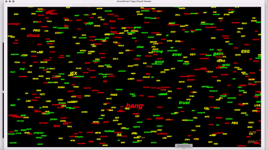This screenshot has height=150, width=268.
Task: Select the red word 'gross'
Action: pos(191,80)
